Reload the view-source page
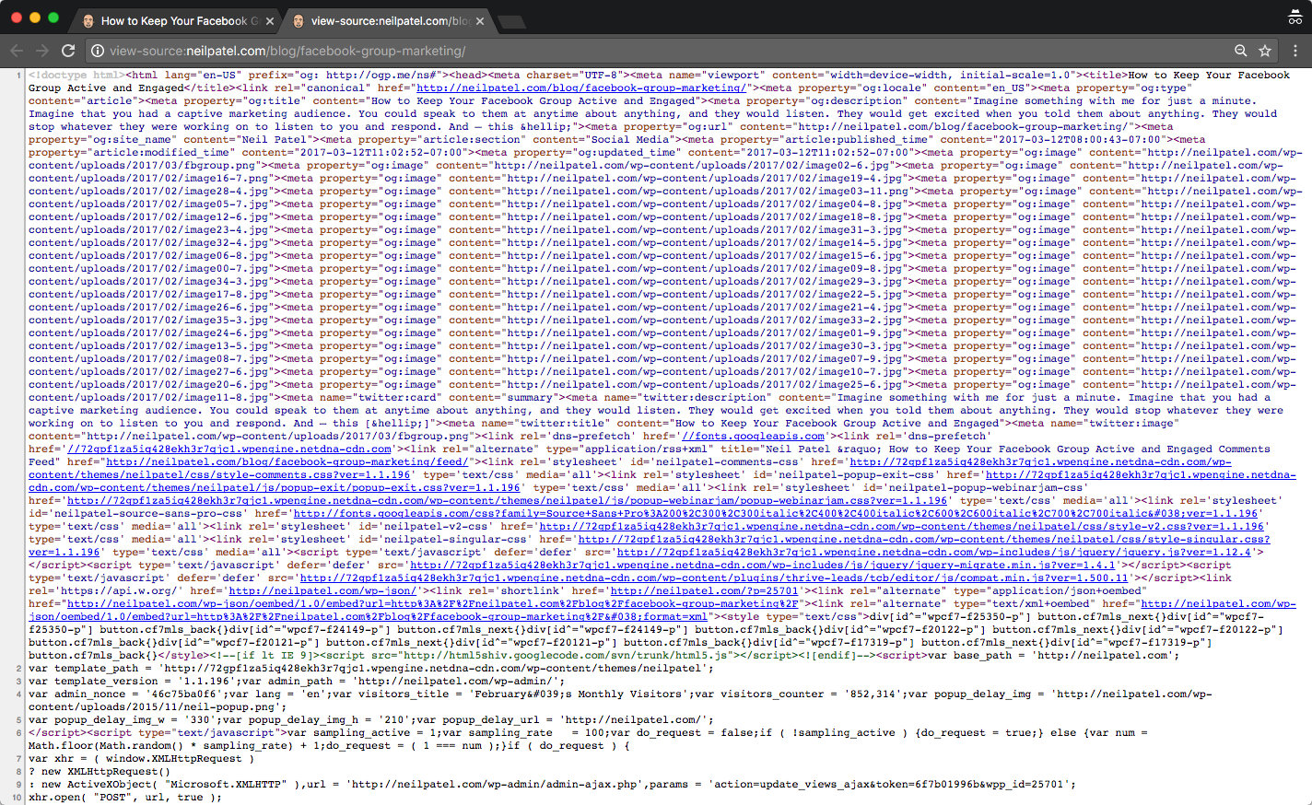This screenshot has width=1312, height=805. 68,51
